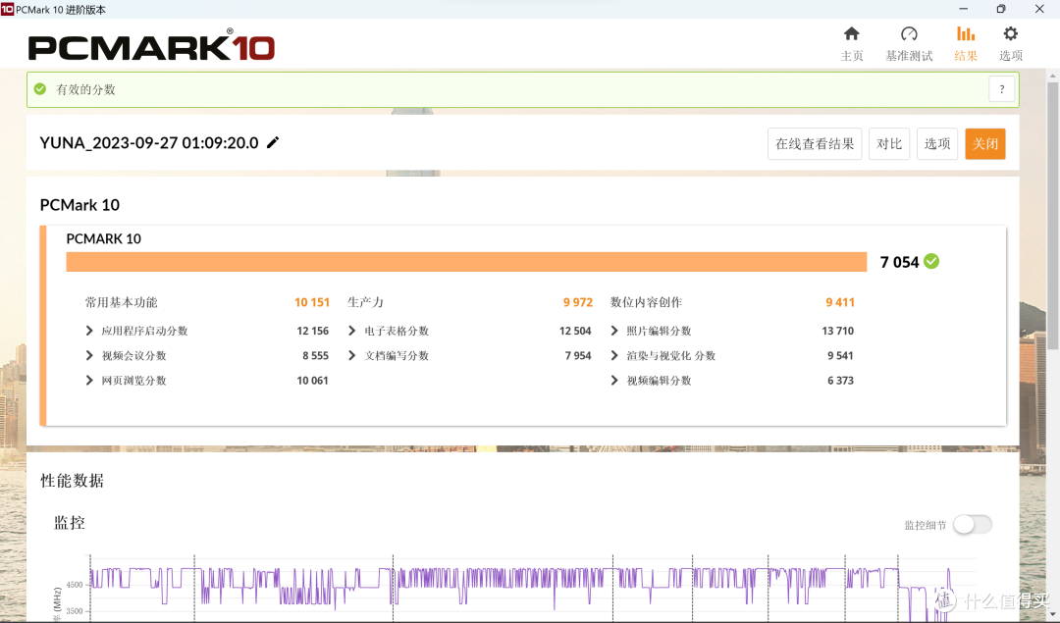The image size is (1060, 623).
Task: Expand 照片编辑分数 row
Action: click(x=613, y=331)
